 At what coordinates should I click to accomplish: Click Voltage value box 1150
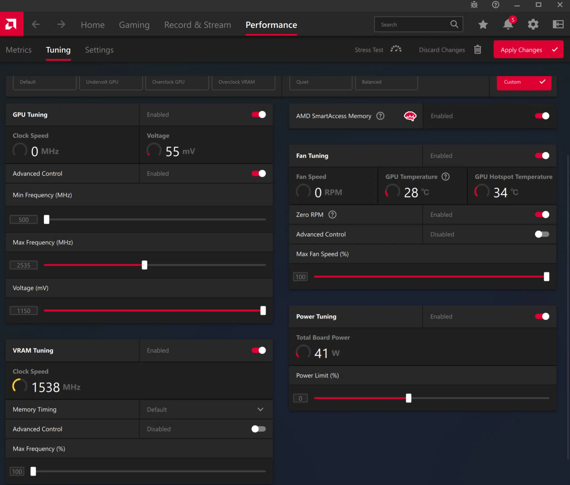[24, 311]
